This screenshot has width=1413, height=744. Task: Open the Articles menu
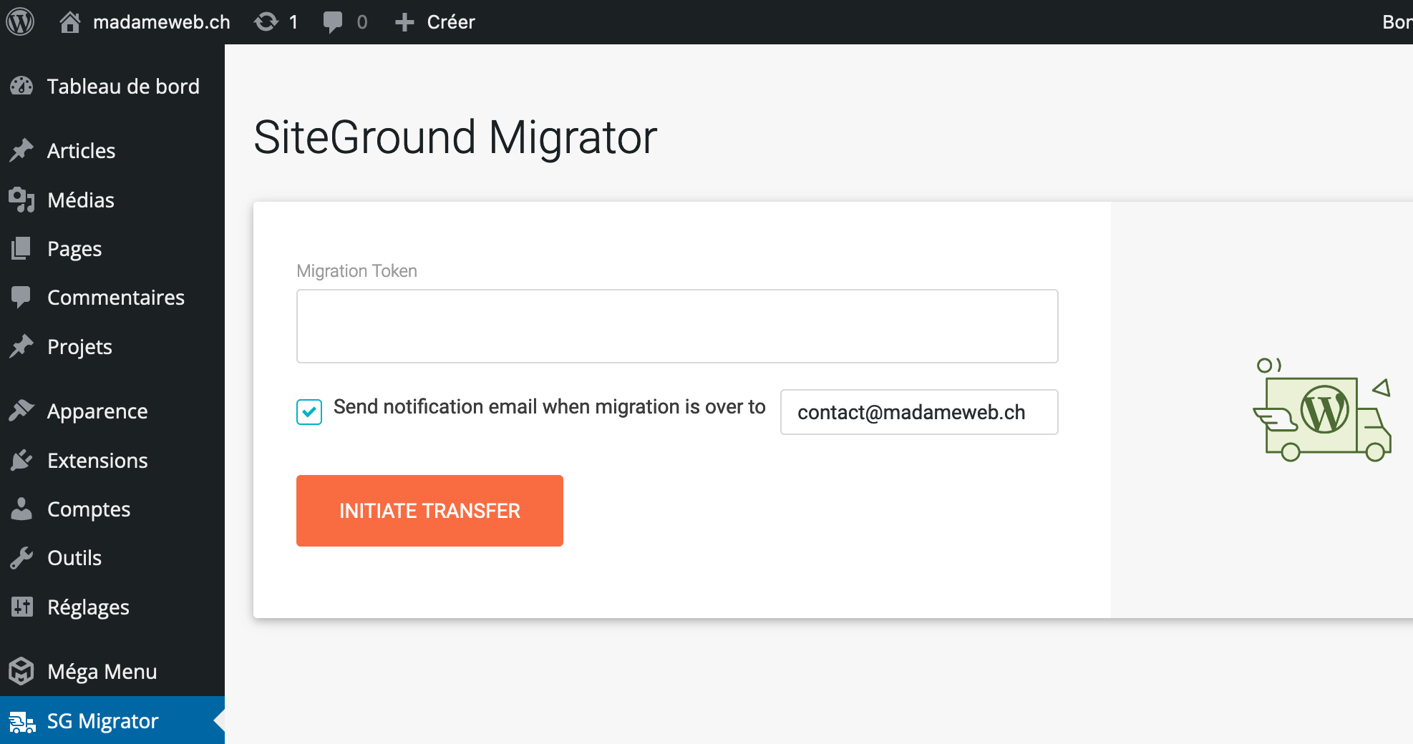pyautogui.click(x=81, y=151)
